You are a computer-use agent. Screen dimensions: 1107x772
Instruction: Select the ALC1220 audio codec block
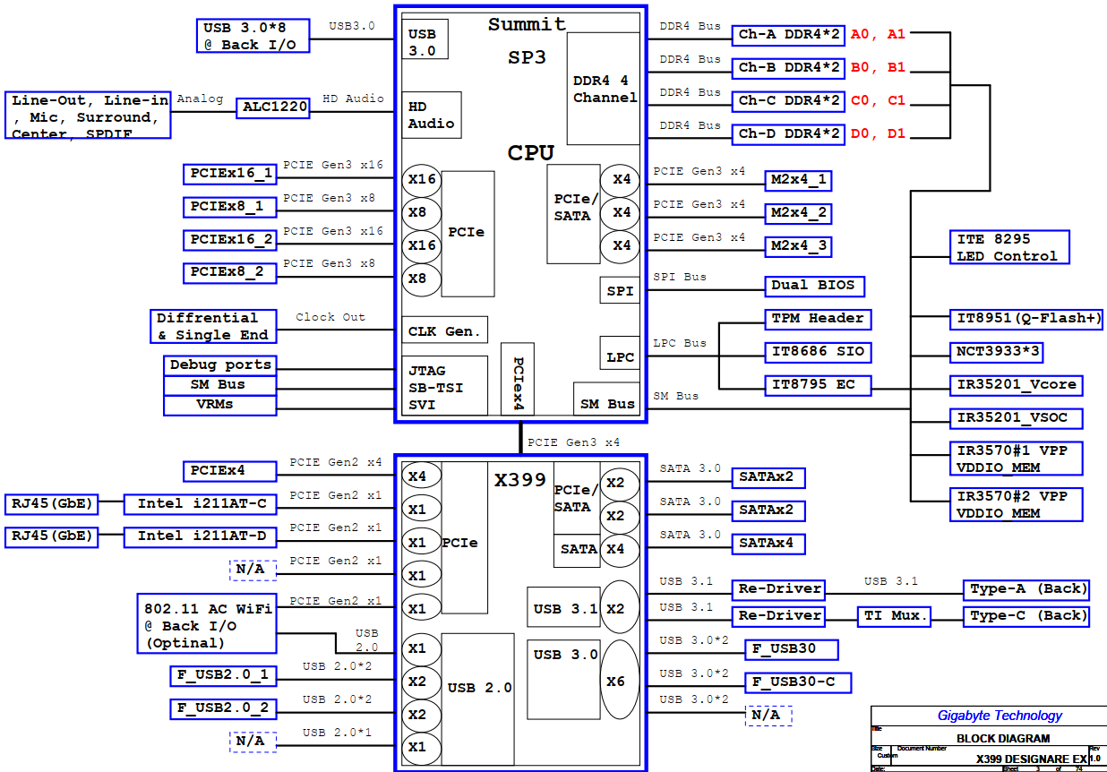pyautogui.click(x=274, y=107)
